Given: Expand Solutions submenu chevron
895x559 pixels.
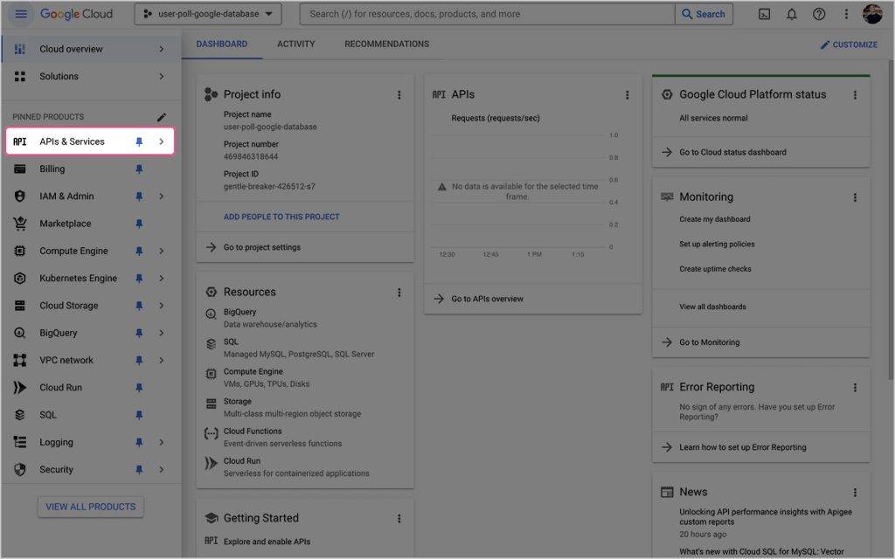Looking at the screenshot, I should pyautogui.click(x=162, y=77).
